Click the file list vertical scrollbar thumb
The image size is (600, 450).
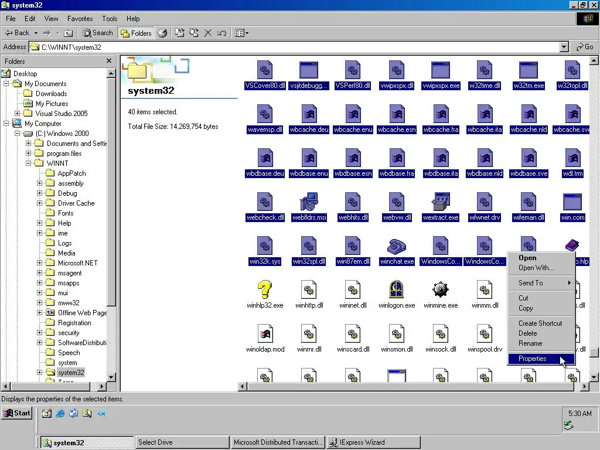tap(594, 352)
